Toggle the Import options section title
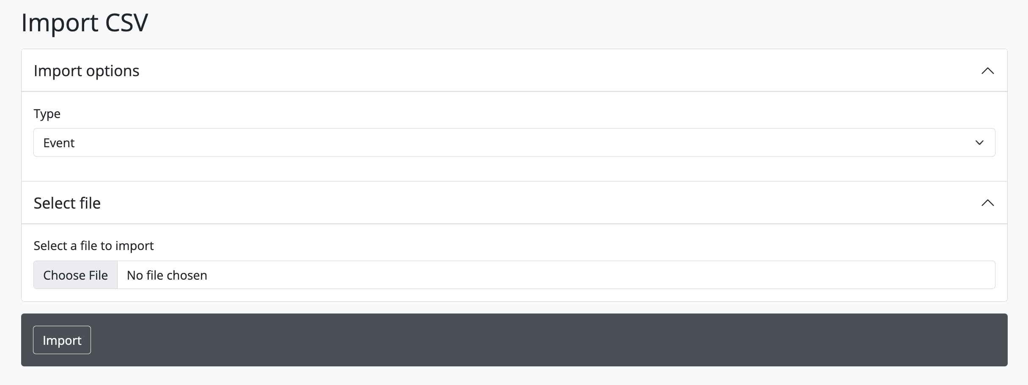Viewport: 1028px width, 385px height. 86,71
